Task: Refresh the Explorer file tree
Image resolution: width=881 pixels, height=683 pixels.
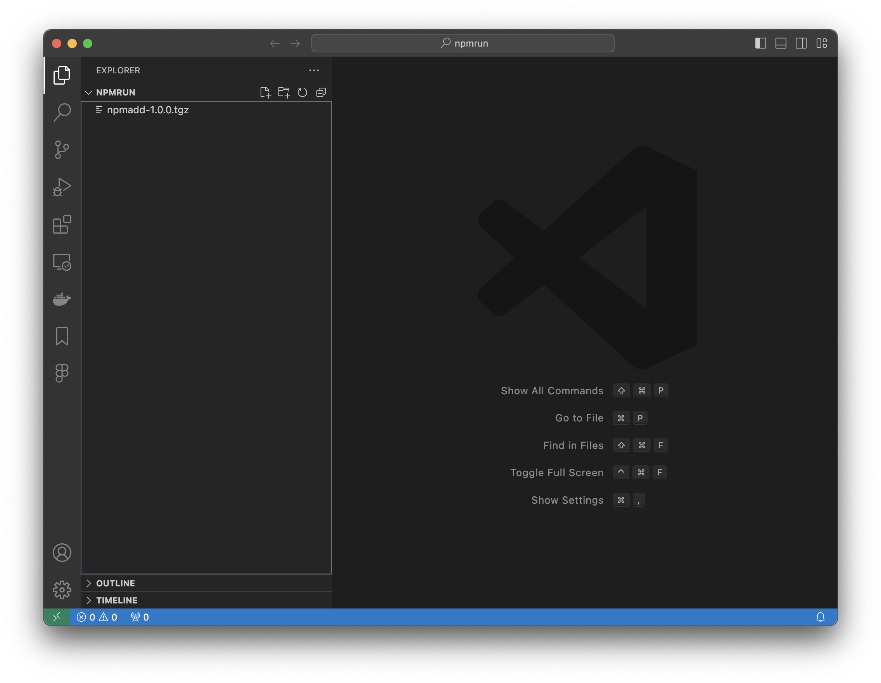Action: point(302,92)
